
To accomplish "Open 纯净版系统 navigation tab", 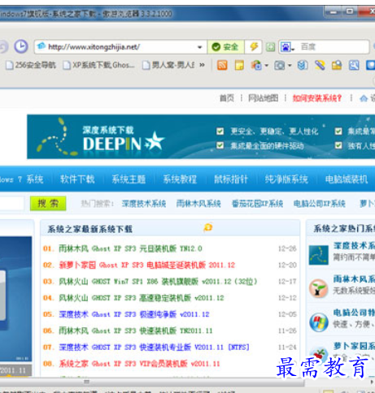I will [286, 179].
